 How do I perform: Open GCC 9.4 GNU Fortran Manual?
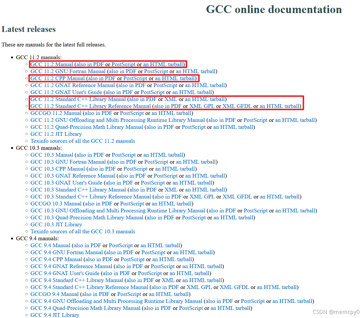[x=66, y=252]
